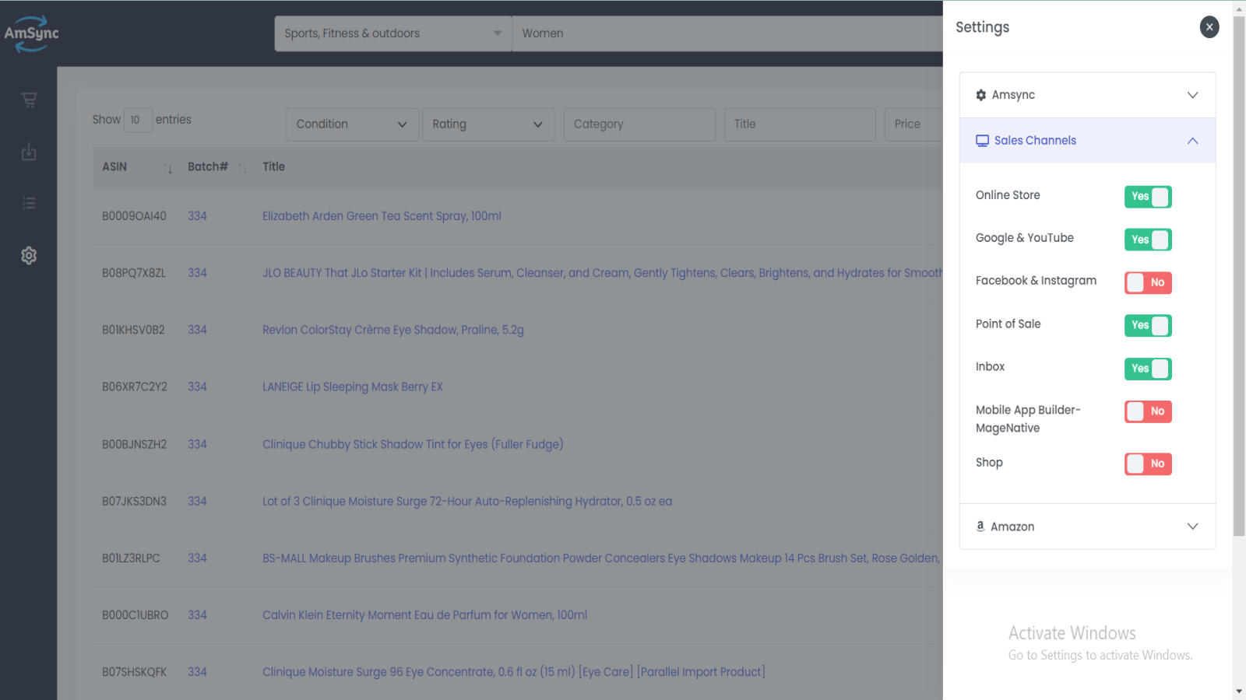The width and height of the screenshot is (1246, 700).
Task: Sort by the Batch# column arrows
Action: click(x=242, y=167)
